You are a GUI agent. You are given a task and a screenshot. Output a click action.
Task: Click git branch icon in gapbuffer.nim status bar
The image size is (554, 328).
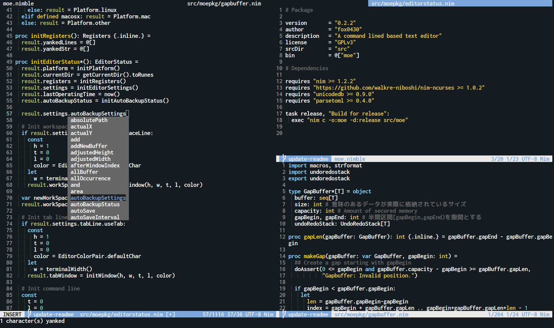tap(284, 314)
